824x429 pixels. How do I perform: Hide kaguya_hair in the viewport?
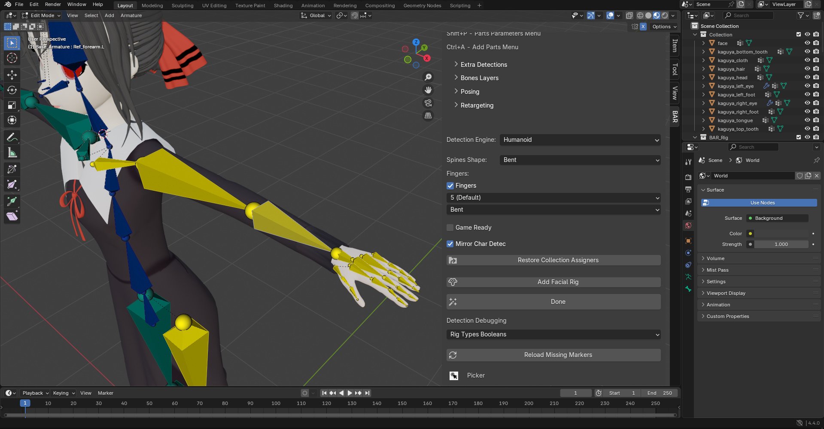pyautogui.click(x=807, y=69)
